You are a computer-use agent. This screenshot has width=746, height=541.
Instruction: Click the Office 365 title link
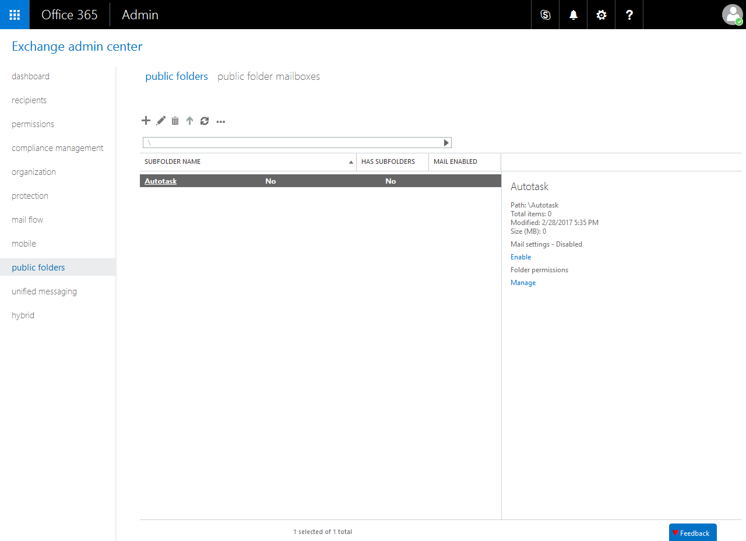click(x=69, y=15)
